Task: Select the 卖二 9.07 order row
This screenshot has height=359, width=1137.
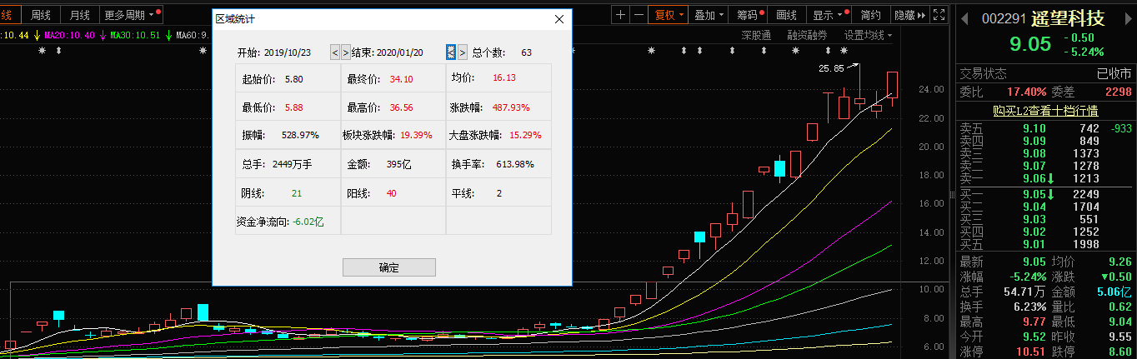Action: pos(1044,166)
